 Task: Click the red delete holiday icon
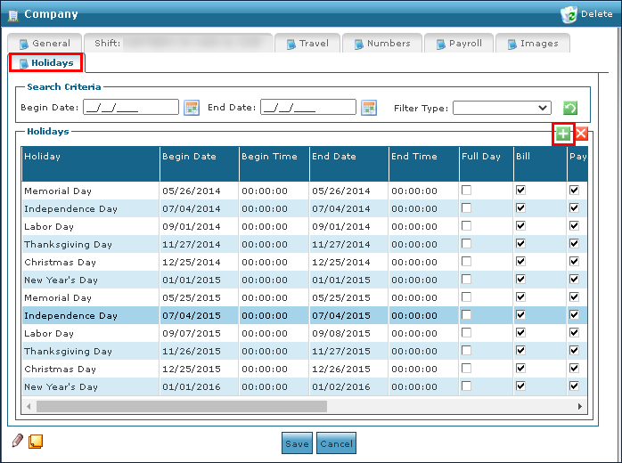pyautogui.click(x=581, y=134)
